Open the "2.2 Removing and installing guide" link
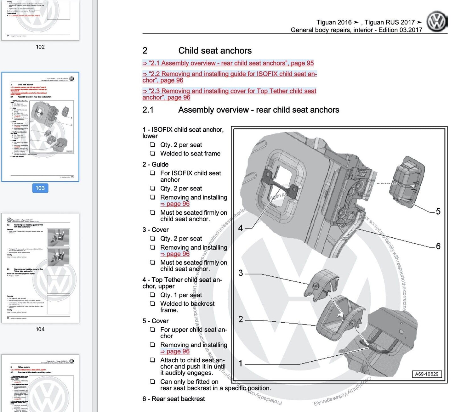Screen dimensions: 455x412 pos(229,77)
